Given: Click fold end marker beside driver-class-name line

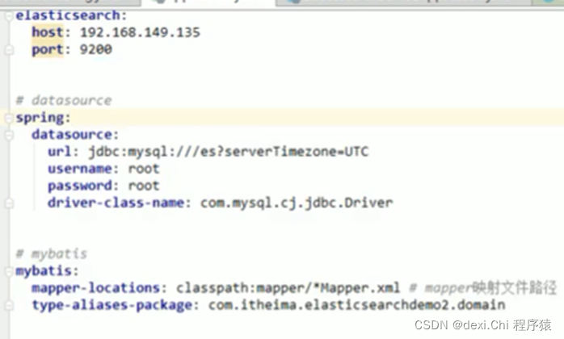Looking at the screenshot, I should click(x=10, y=203).
